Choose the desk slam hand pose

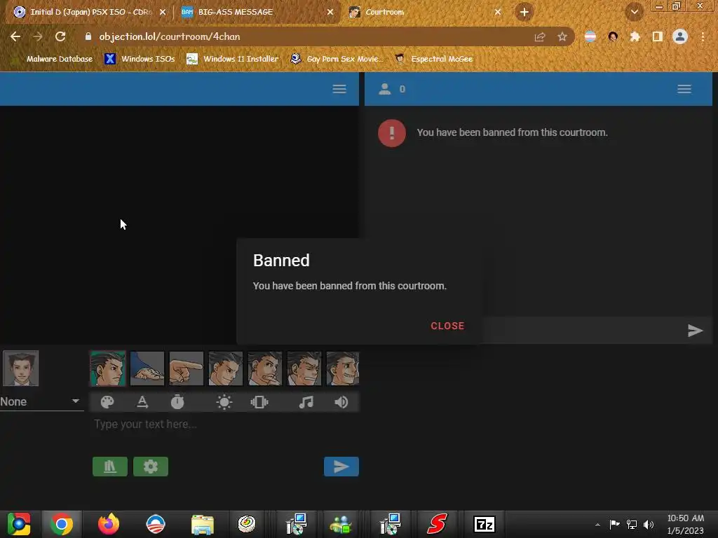tap(147, 368)
